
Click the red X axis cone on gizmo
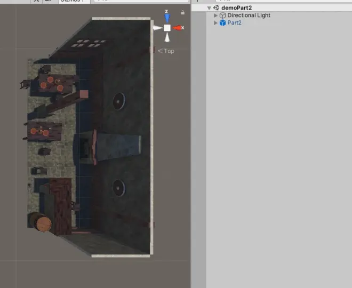(x=177, y=28)
